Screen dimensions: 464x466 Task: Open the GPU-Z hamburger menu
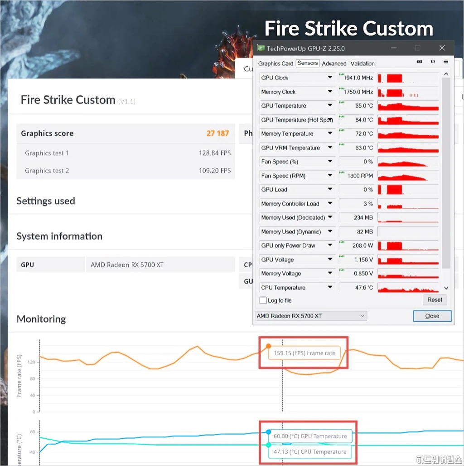click(x=445, y=62)
